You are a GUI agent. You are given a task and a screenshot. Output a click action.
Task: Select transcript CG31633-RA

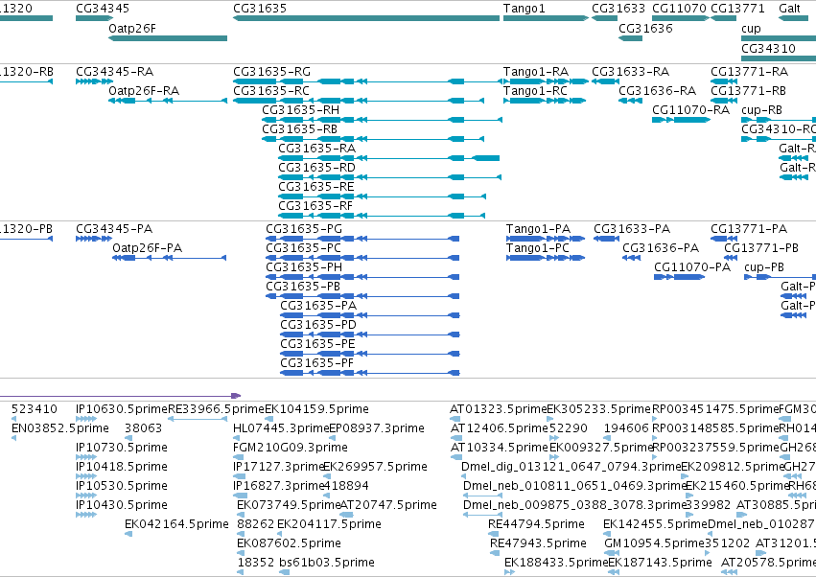605,81
